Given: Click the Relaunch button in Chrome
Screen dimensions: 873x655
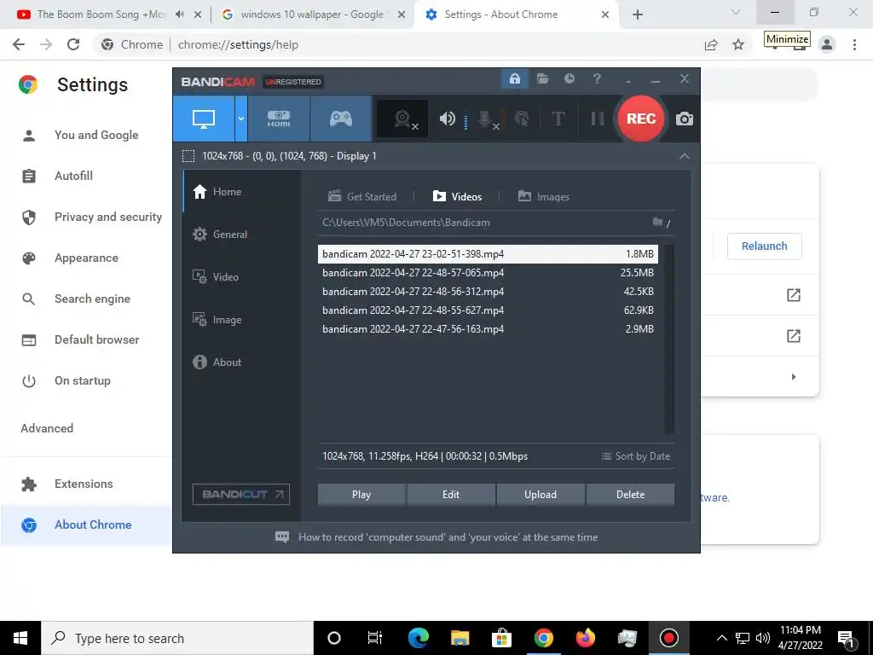Looking at the screenshot, I should click(x=764, y=246).
